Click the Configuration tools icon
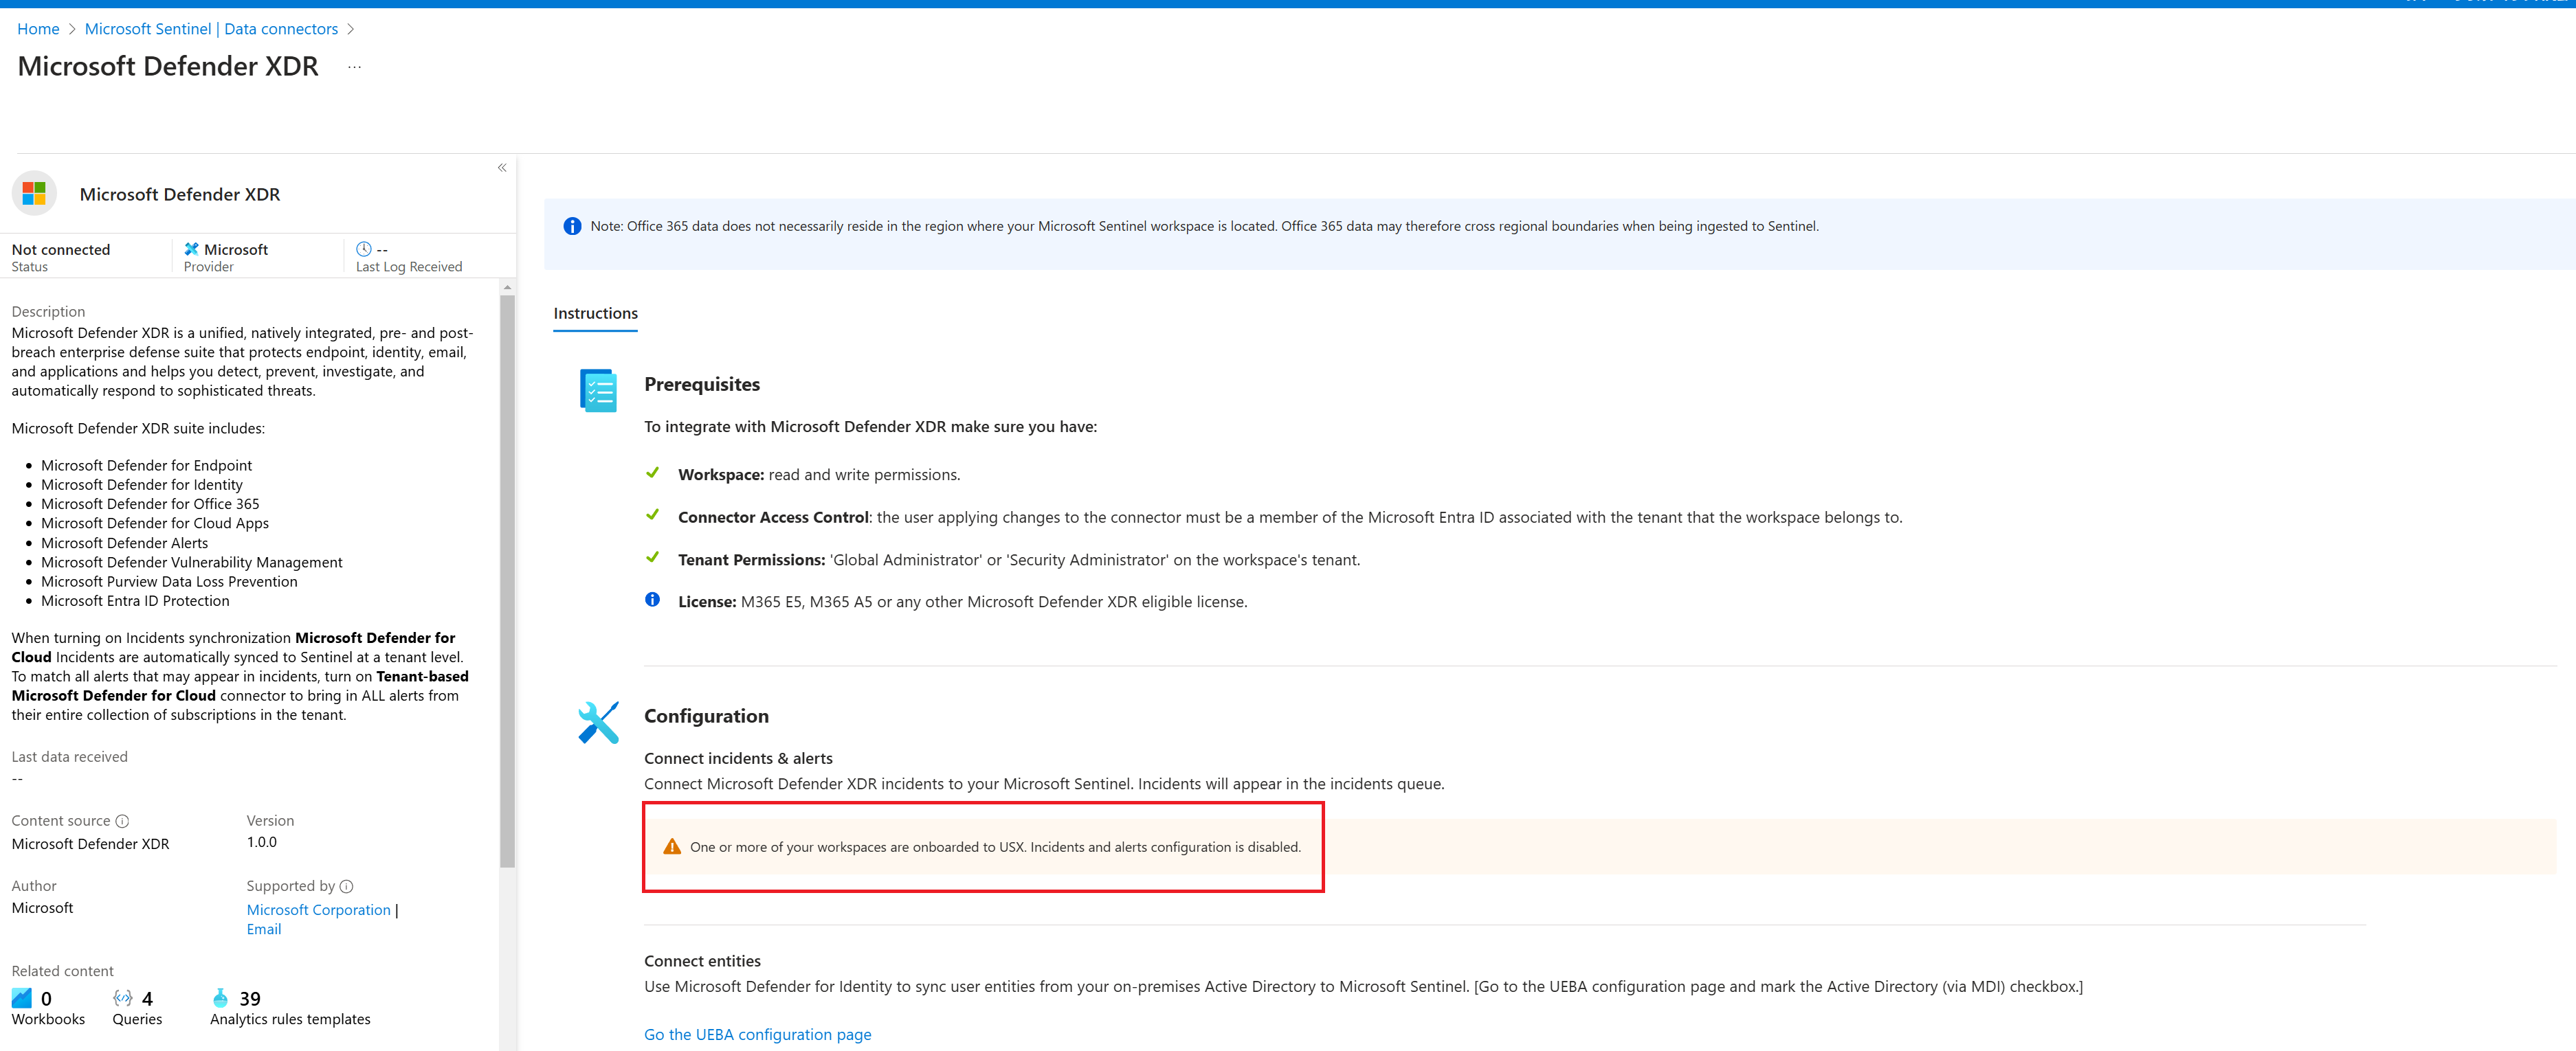 [x=598, y=723]
